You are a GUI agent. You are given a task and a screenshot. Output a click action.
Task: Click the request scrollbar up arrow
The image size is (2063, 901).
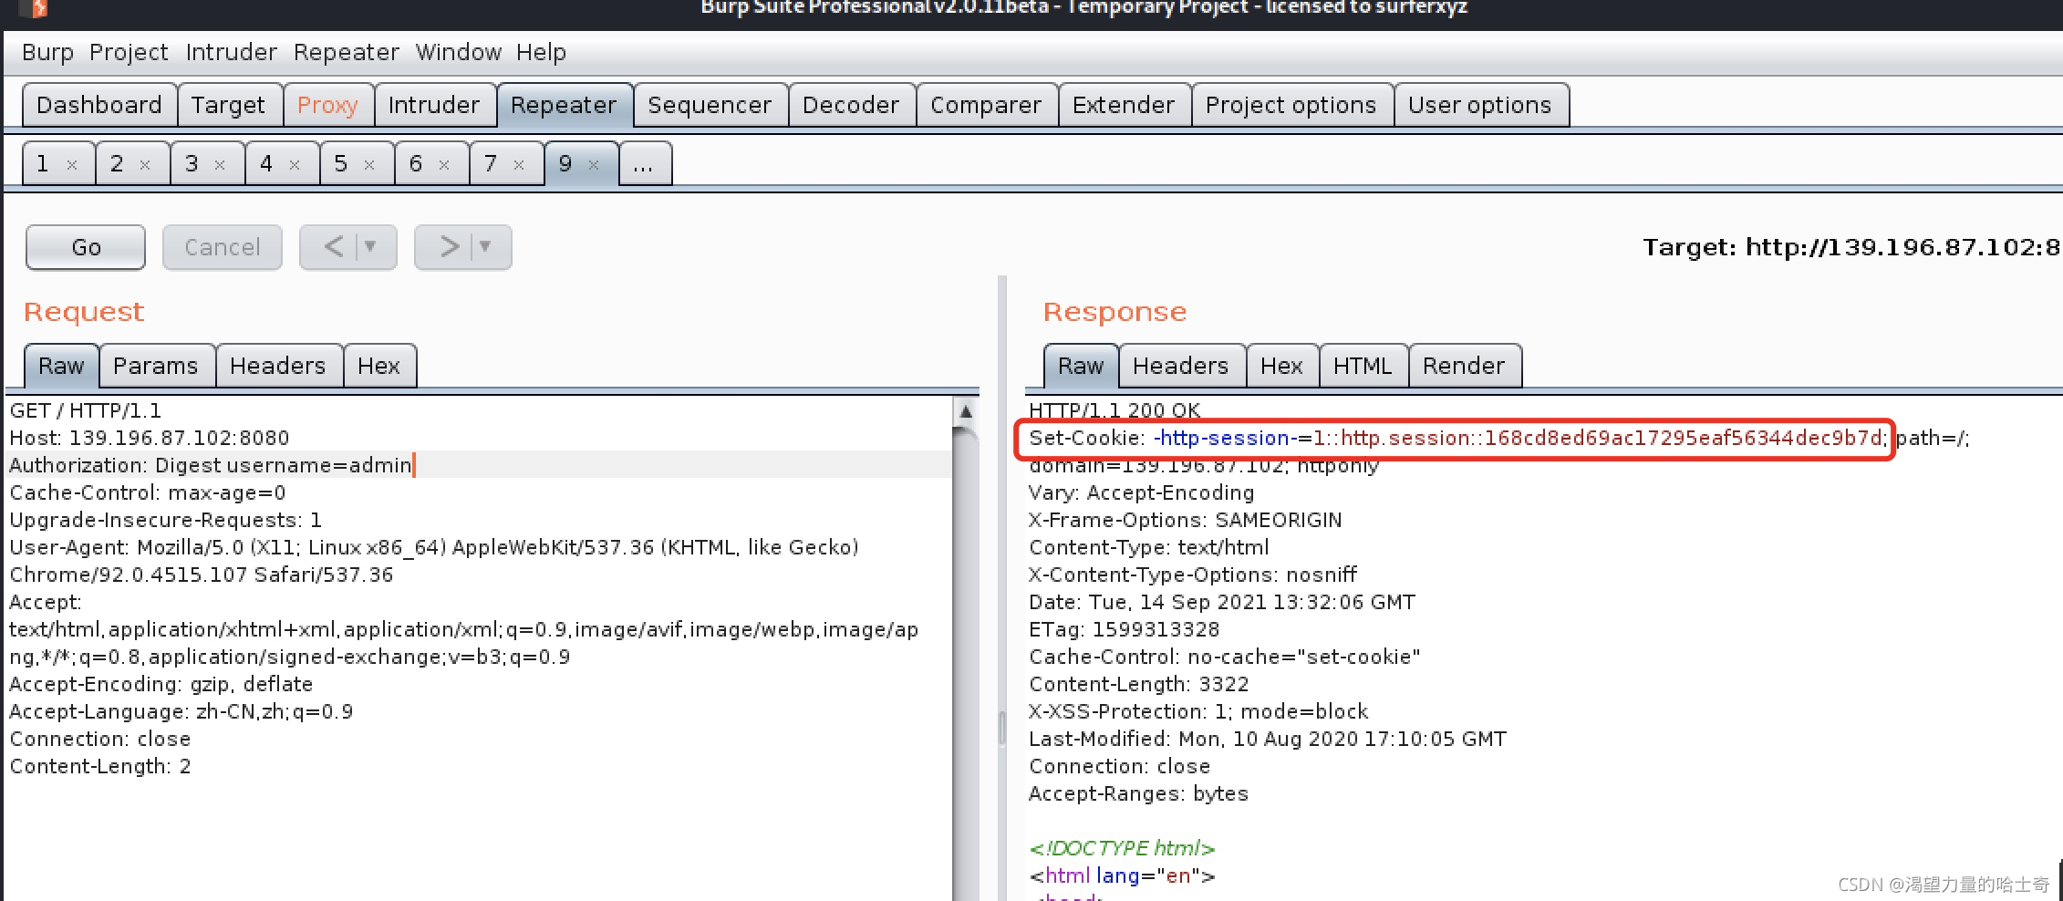click(x=966, y=411)
